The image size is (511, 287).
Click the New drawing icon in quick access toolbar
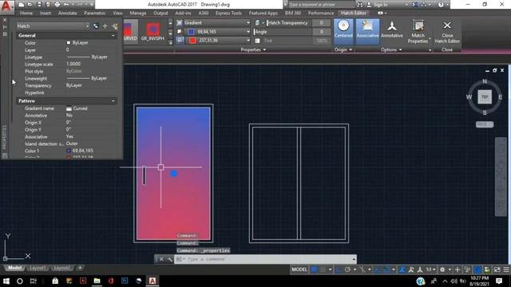coord(22,5)
